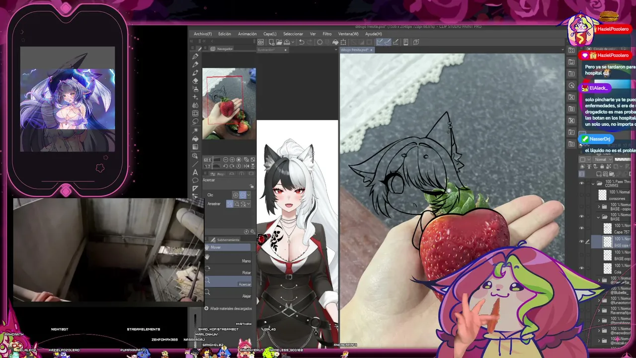Select the Mover sub tool
636x358 pixels.
[x=229, y=247]
